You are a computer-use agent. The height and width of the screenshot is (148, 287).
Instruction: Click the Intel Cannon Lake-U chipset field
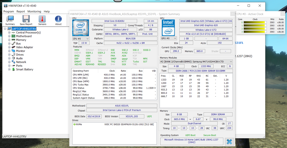[122, 110]
